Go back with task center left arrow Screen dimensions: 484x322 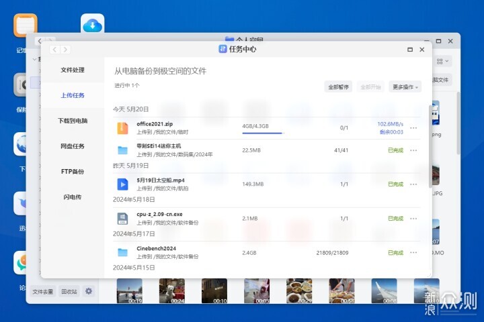[x=54, y=50]
